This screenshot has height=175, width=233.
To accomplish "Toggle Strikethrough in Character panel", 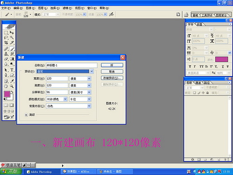I will (227, 66).
